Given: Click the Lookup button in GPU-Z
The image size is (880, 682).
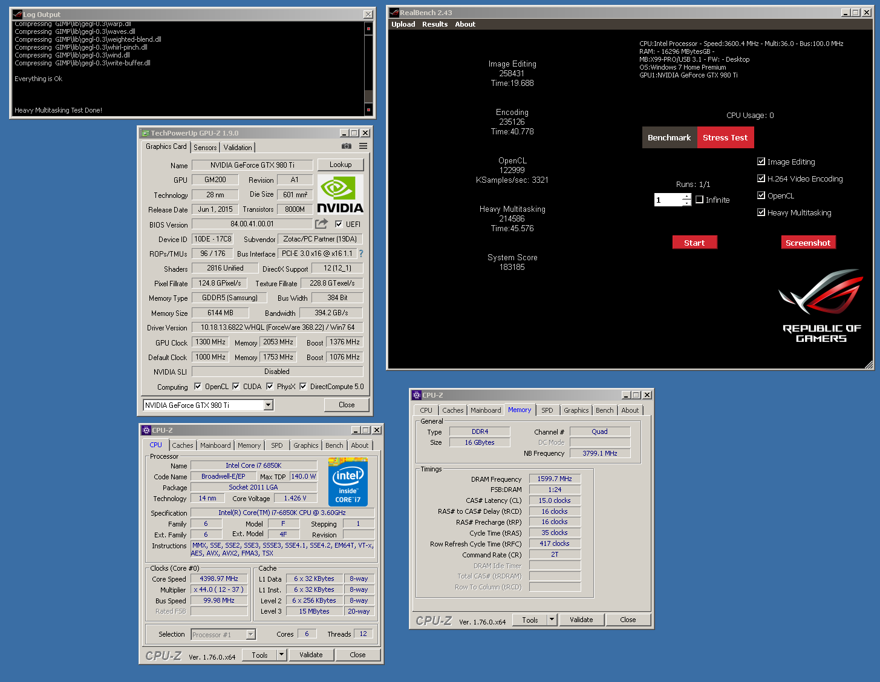Looking at the screenshot, I should pos(341,165).
